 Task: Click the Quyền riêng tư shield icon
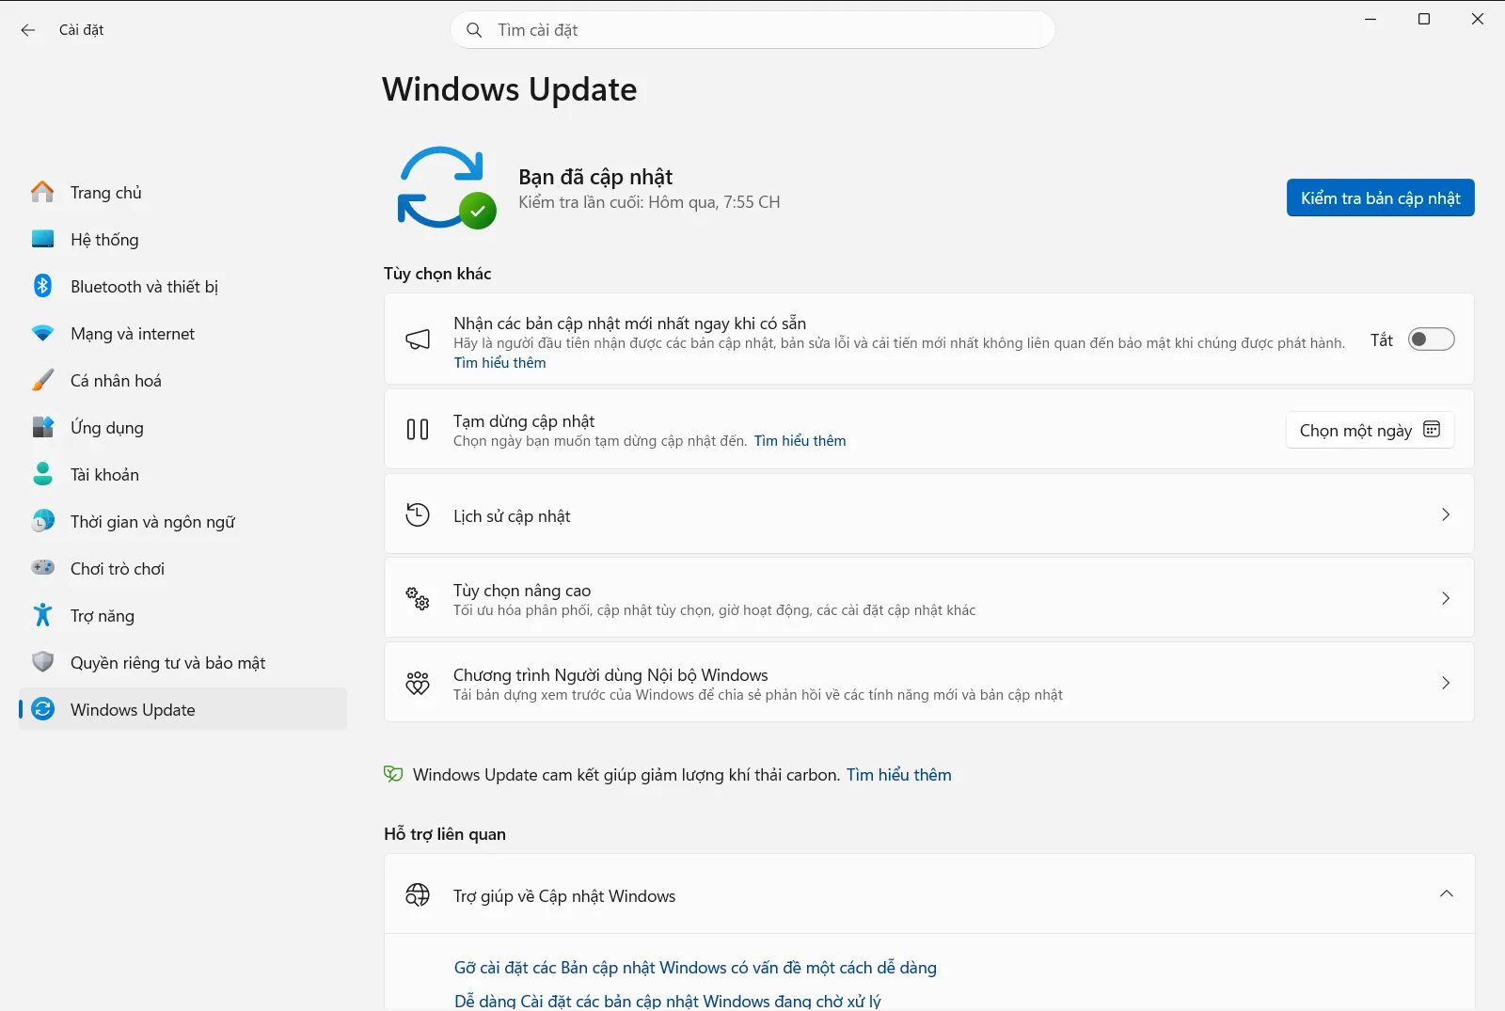point(42,662)
